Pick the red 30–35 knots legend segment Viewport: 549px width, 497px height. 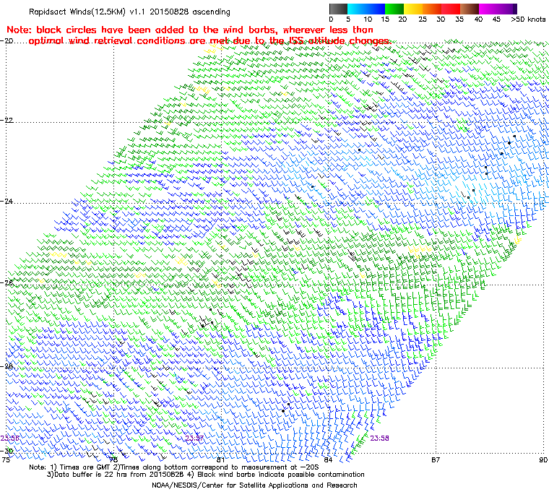pos(451,9)
